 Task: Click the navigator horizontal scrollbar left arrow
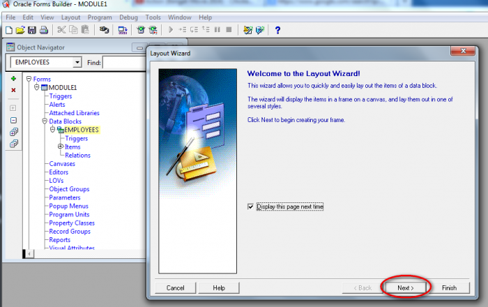29,254
